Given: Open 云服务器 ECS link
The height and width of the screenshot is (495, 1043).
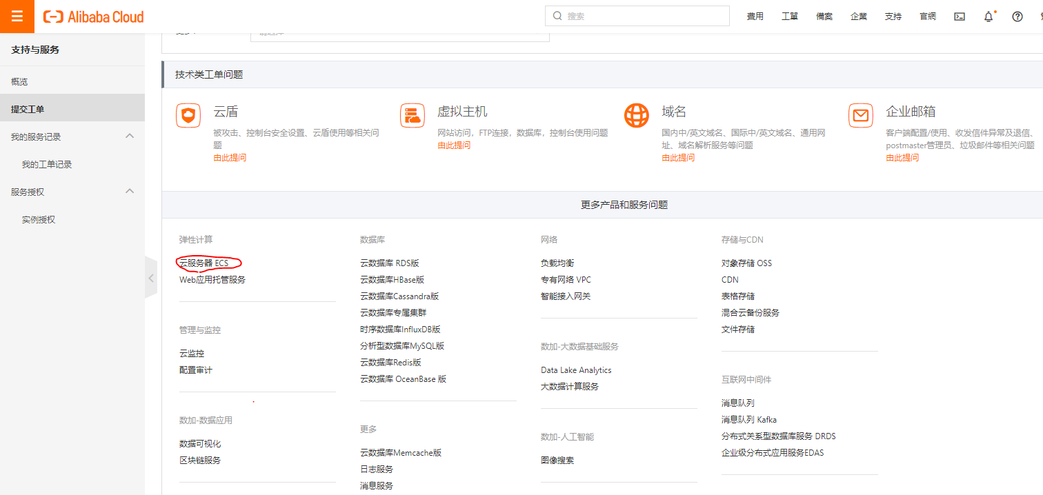Looking at the screenshot, I should (x=203, y=263).
